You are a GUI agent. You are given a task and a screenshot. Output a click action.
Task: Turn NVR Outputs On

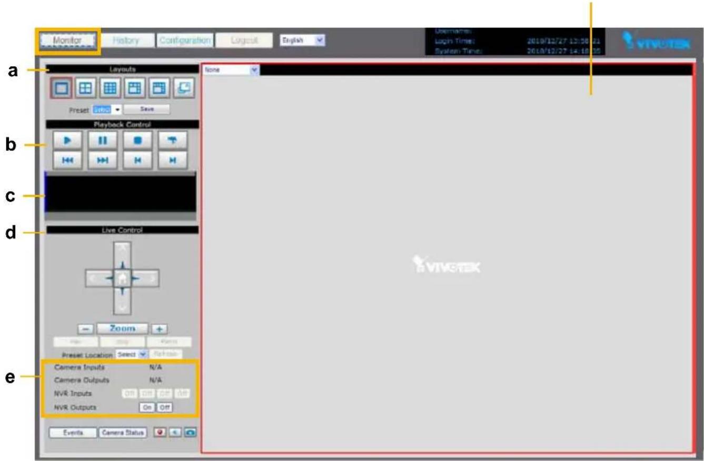tap(147, 407)
